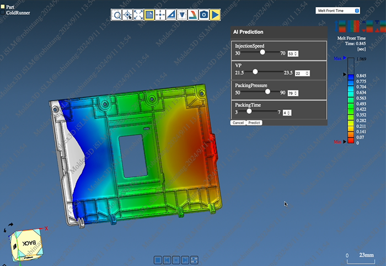Open the Melt Front Time dropdown
The height and width of the screenshot is (266, 386).
(338, 10)
